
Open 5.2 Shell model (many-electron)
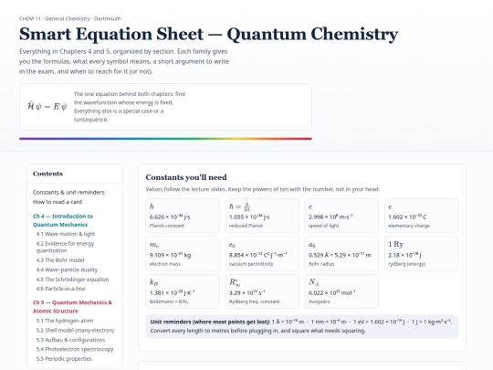[75, 331]
